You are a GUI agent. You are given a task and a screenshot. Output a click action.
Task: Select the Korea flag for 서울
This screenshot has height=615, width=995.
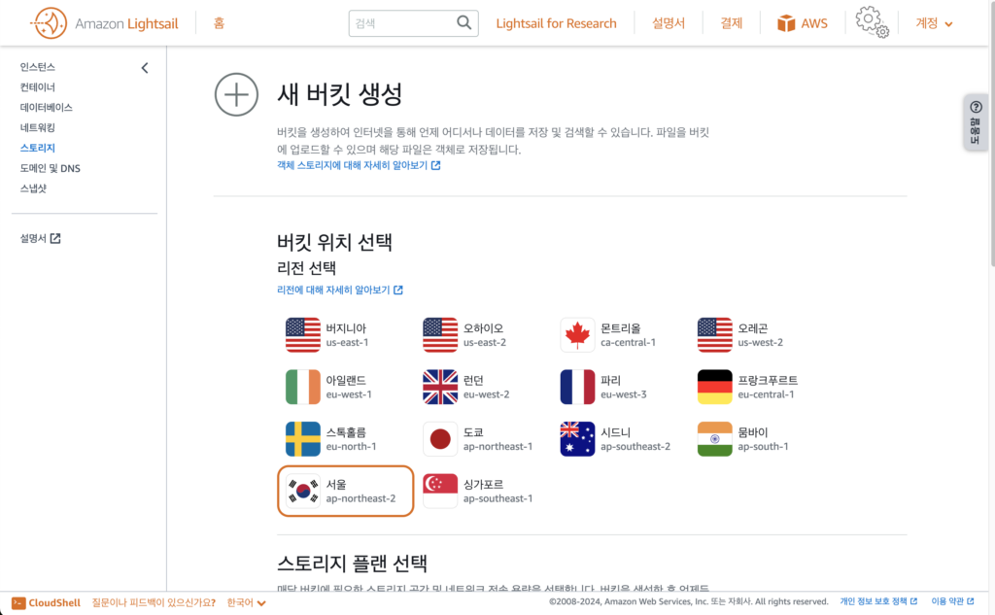click(x=303, y=492)
